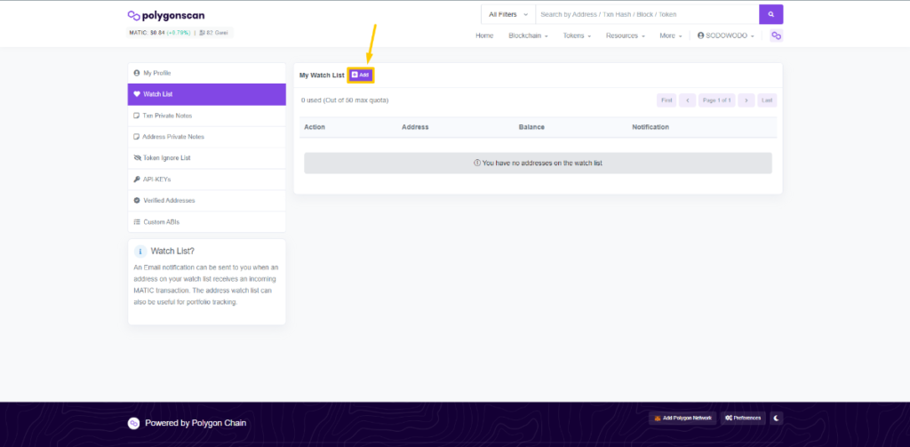Viewport: 910px width, 447px height.
Task: Open the SODOWODO account dropdown
Action: click(x=725, y=36)
